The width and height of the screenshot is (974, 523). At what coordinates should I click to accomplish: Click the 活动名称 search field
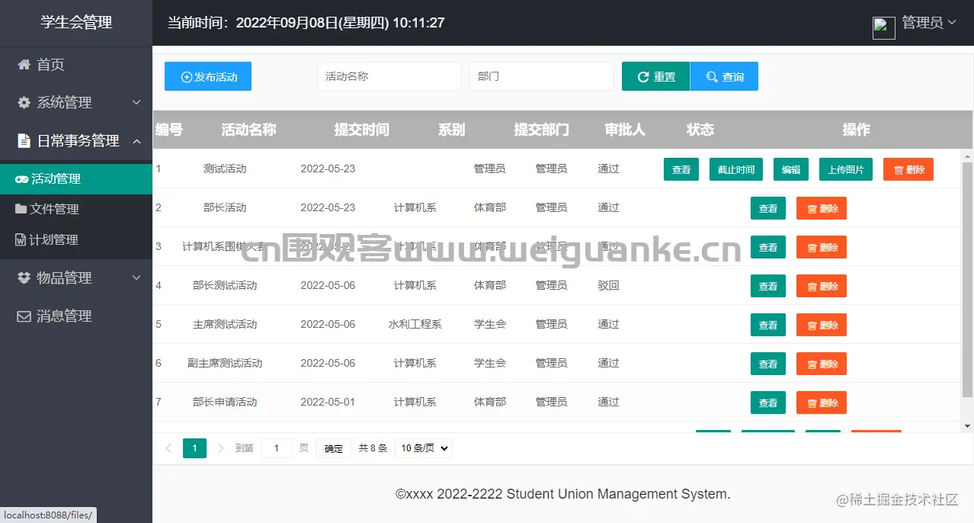[389, 76]
